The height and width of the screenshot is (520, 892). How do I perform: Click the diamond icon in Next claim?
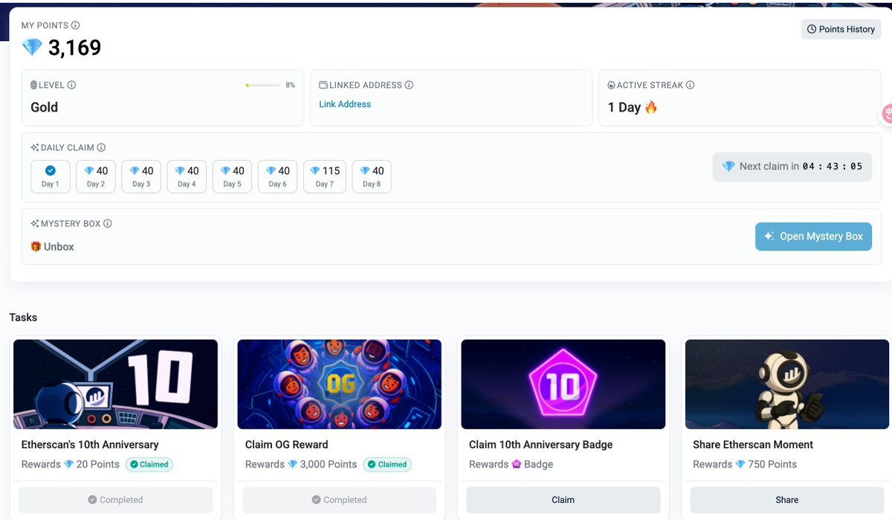(x=728, y=167)
